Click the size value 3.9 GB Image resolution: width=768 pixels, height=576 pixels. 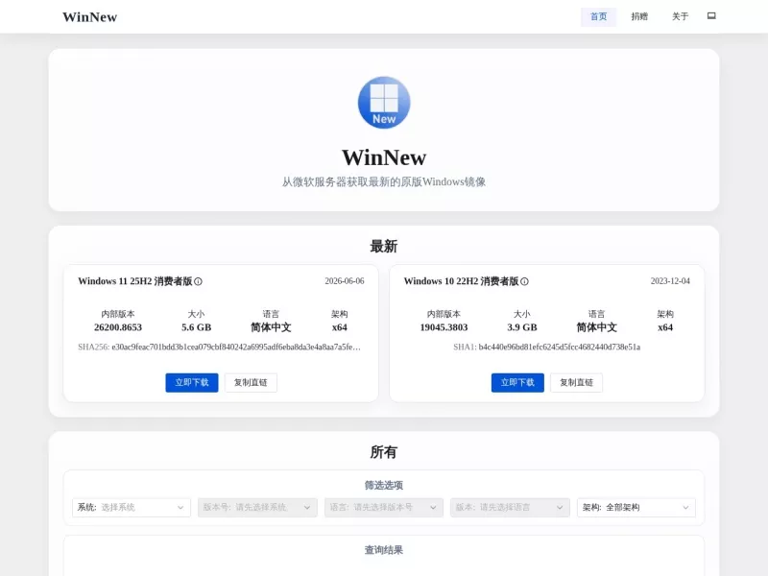pos(522,327)
